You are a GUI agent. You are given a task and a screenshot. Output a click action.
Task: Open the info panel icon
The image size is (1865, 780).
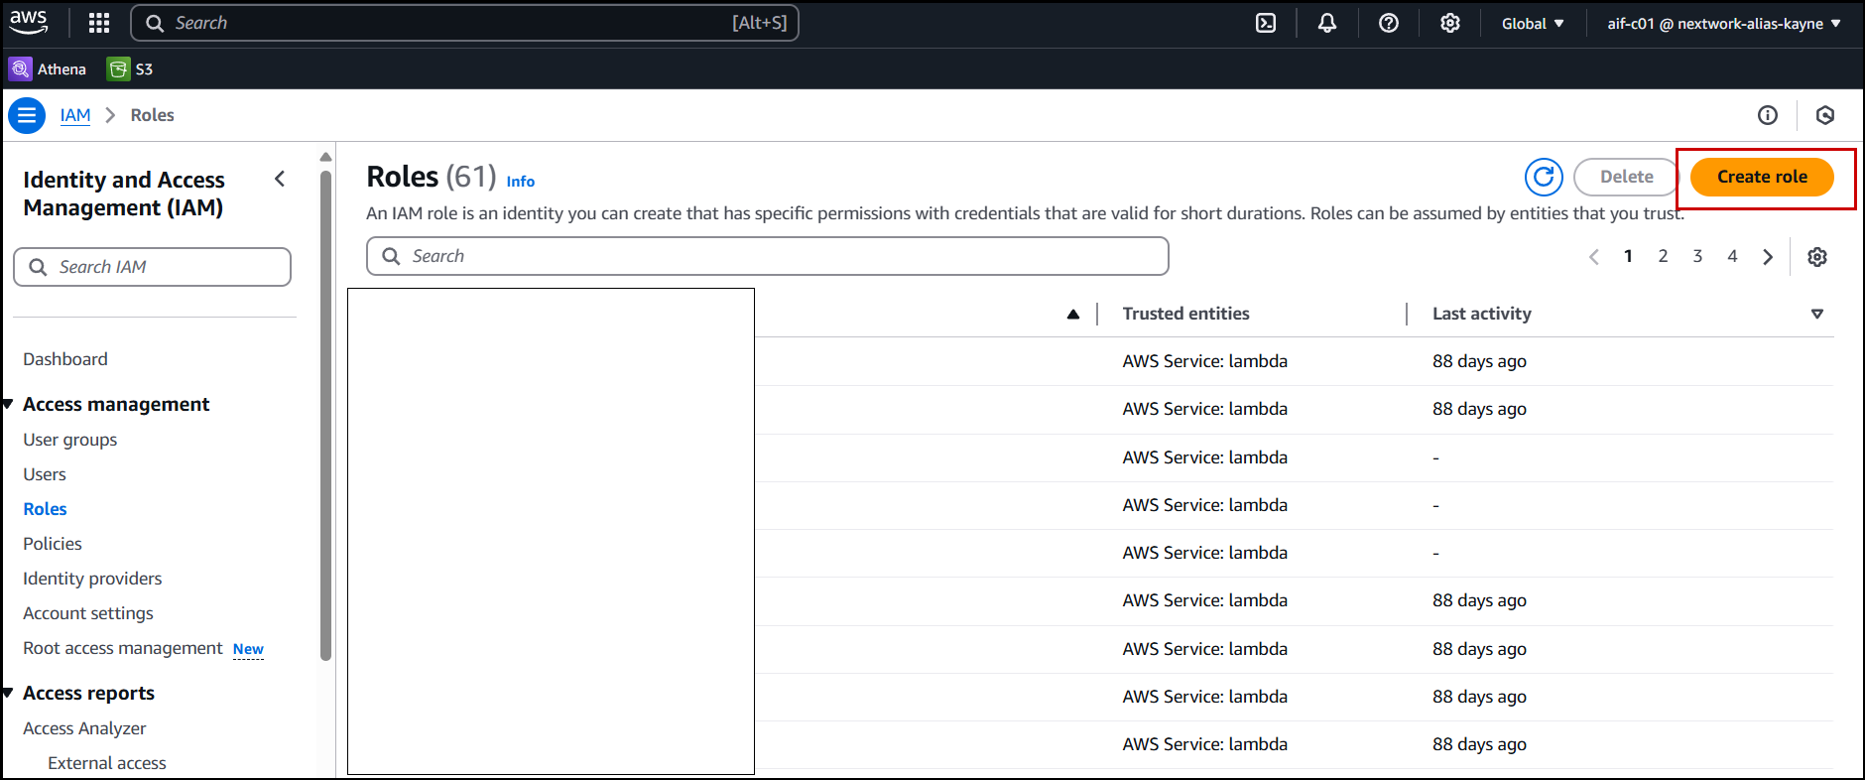[x=1768, y=115]
